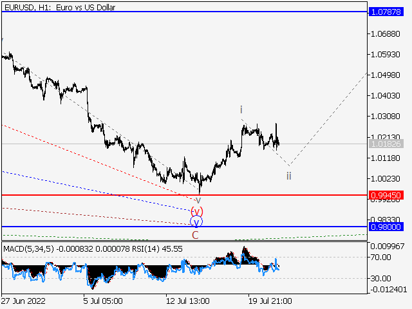This screenshot has height=309, width=412.
Task: Click the 1.04980 price axis value
Action: click(x=385, y=75)
